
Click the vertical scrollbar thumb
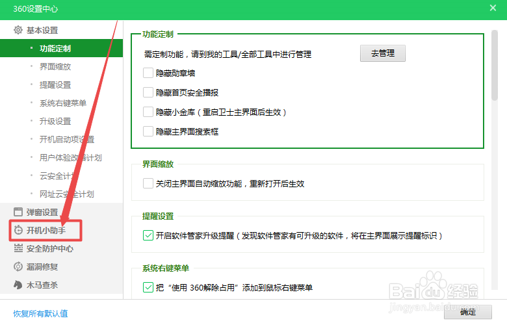(x=495, y=65)
